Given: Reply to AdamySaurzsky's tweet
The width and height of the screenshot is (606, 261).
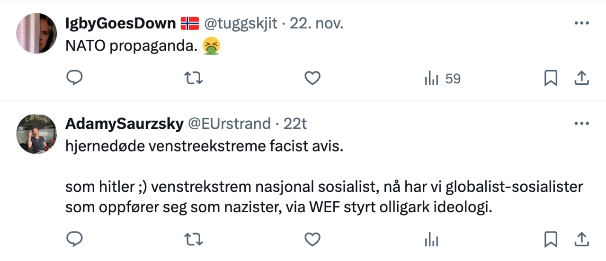Looking at the screenshot, I should coord(74,239).
